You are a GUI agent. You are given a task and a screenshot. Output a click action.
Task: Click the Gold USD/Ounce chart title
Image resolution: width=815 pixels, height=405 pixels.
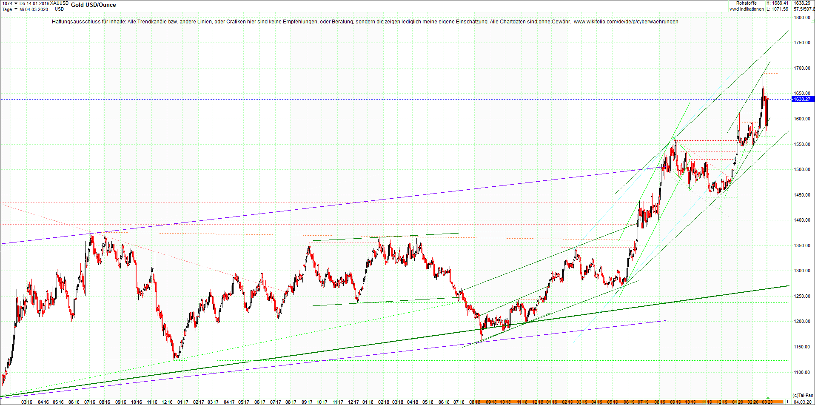[x=93, y=5]
